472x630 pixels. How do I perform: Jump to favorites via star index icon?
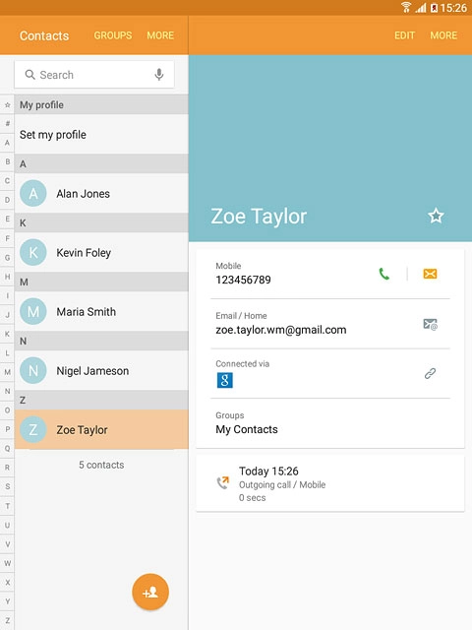coord(7,105)
